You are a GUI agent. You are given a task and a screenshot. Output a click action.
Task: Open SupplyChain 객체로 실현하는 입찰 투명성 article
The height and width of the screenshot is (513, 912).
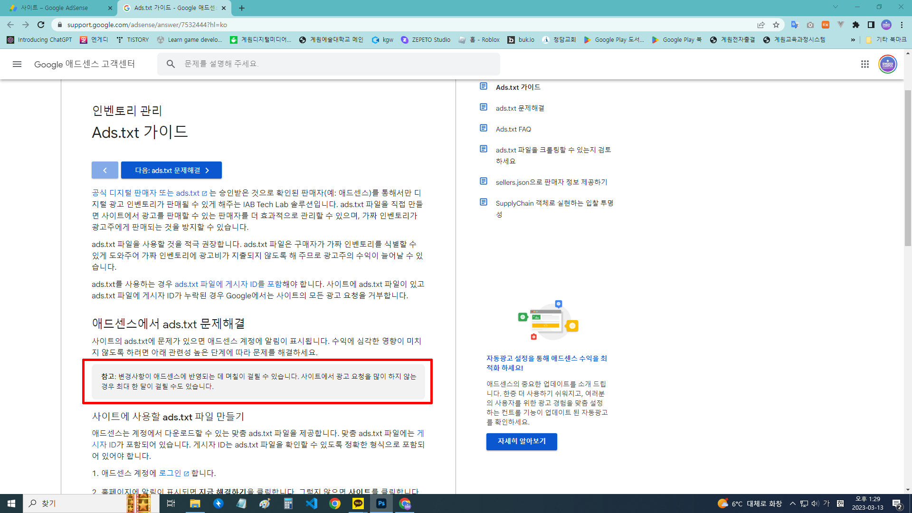(x=555, y=209)
